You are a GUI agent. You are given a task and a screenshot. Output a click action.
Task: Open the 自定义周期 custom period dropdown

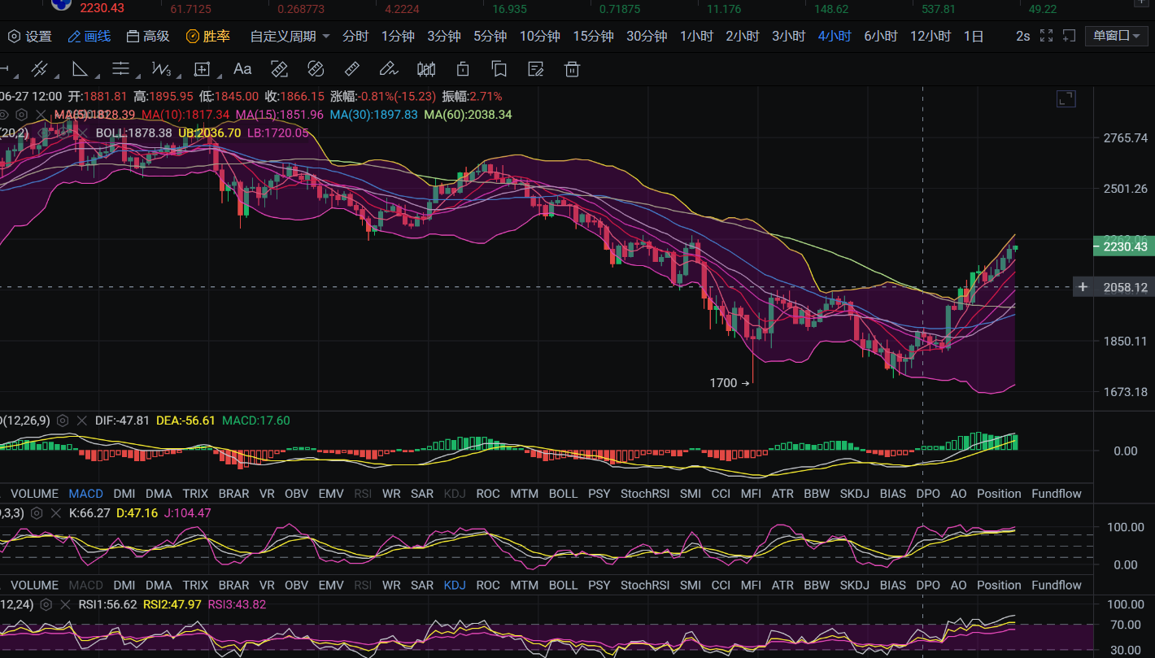(x=290, y=36)
